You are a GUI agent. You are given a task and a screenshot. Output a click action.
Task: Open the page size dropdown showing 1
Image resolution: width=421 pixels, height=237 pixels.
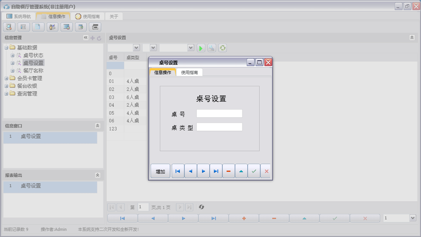[x=413, y=218]
